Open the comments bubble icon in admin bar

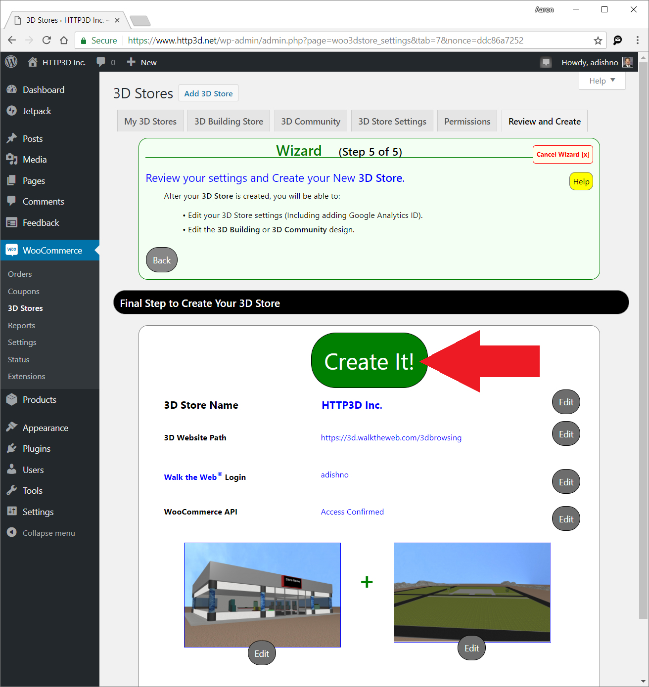101,62
